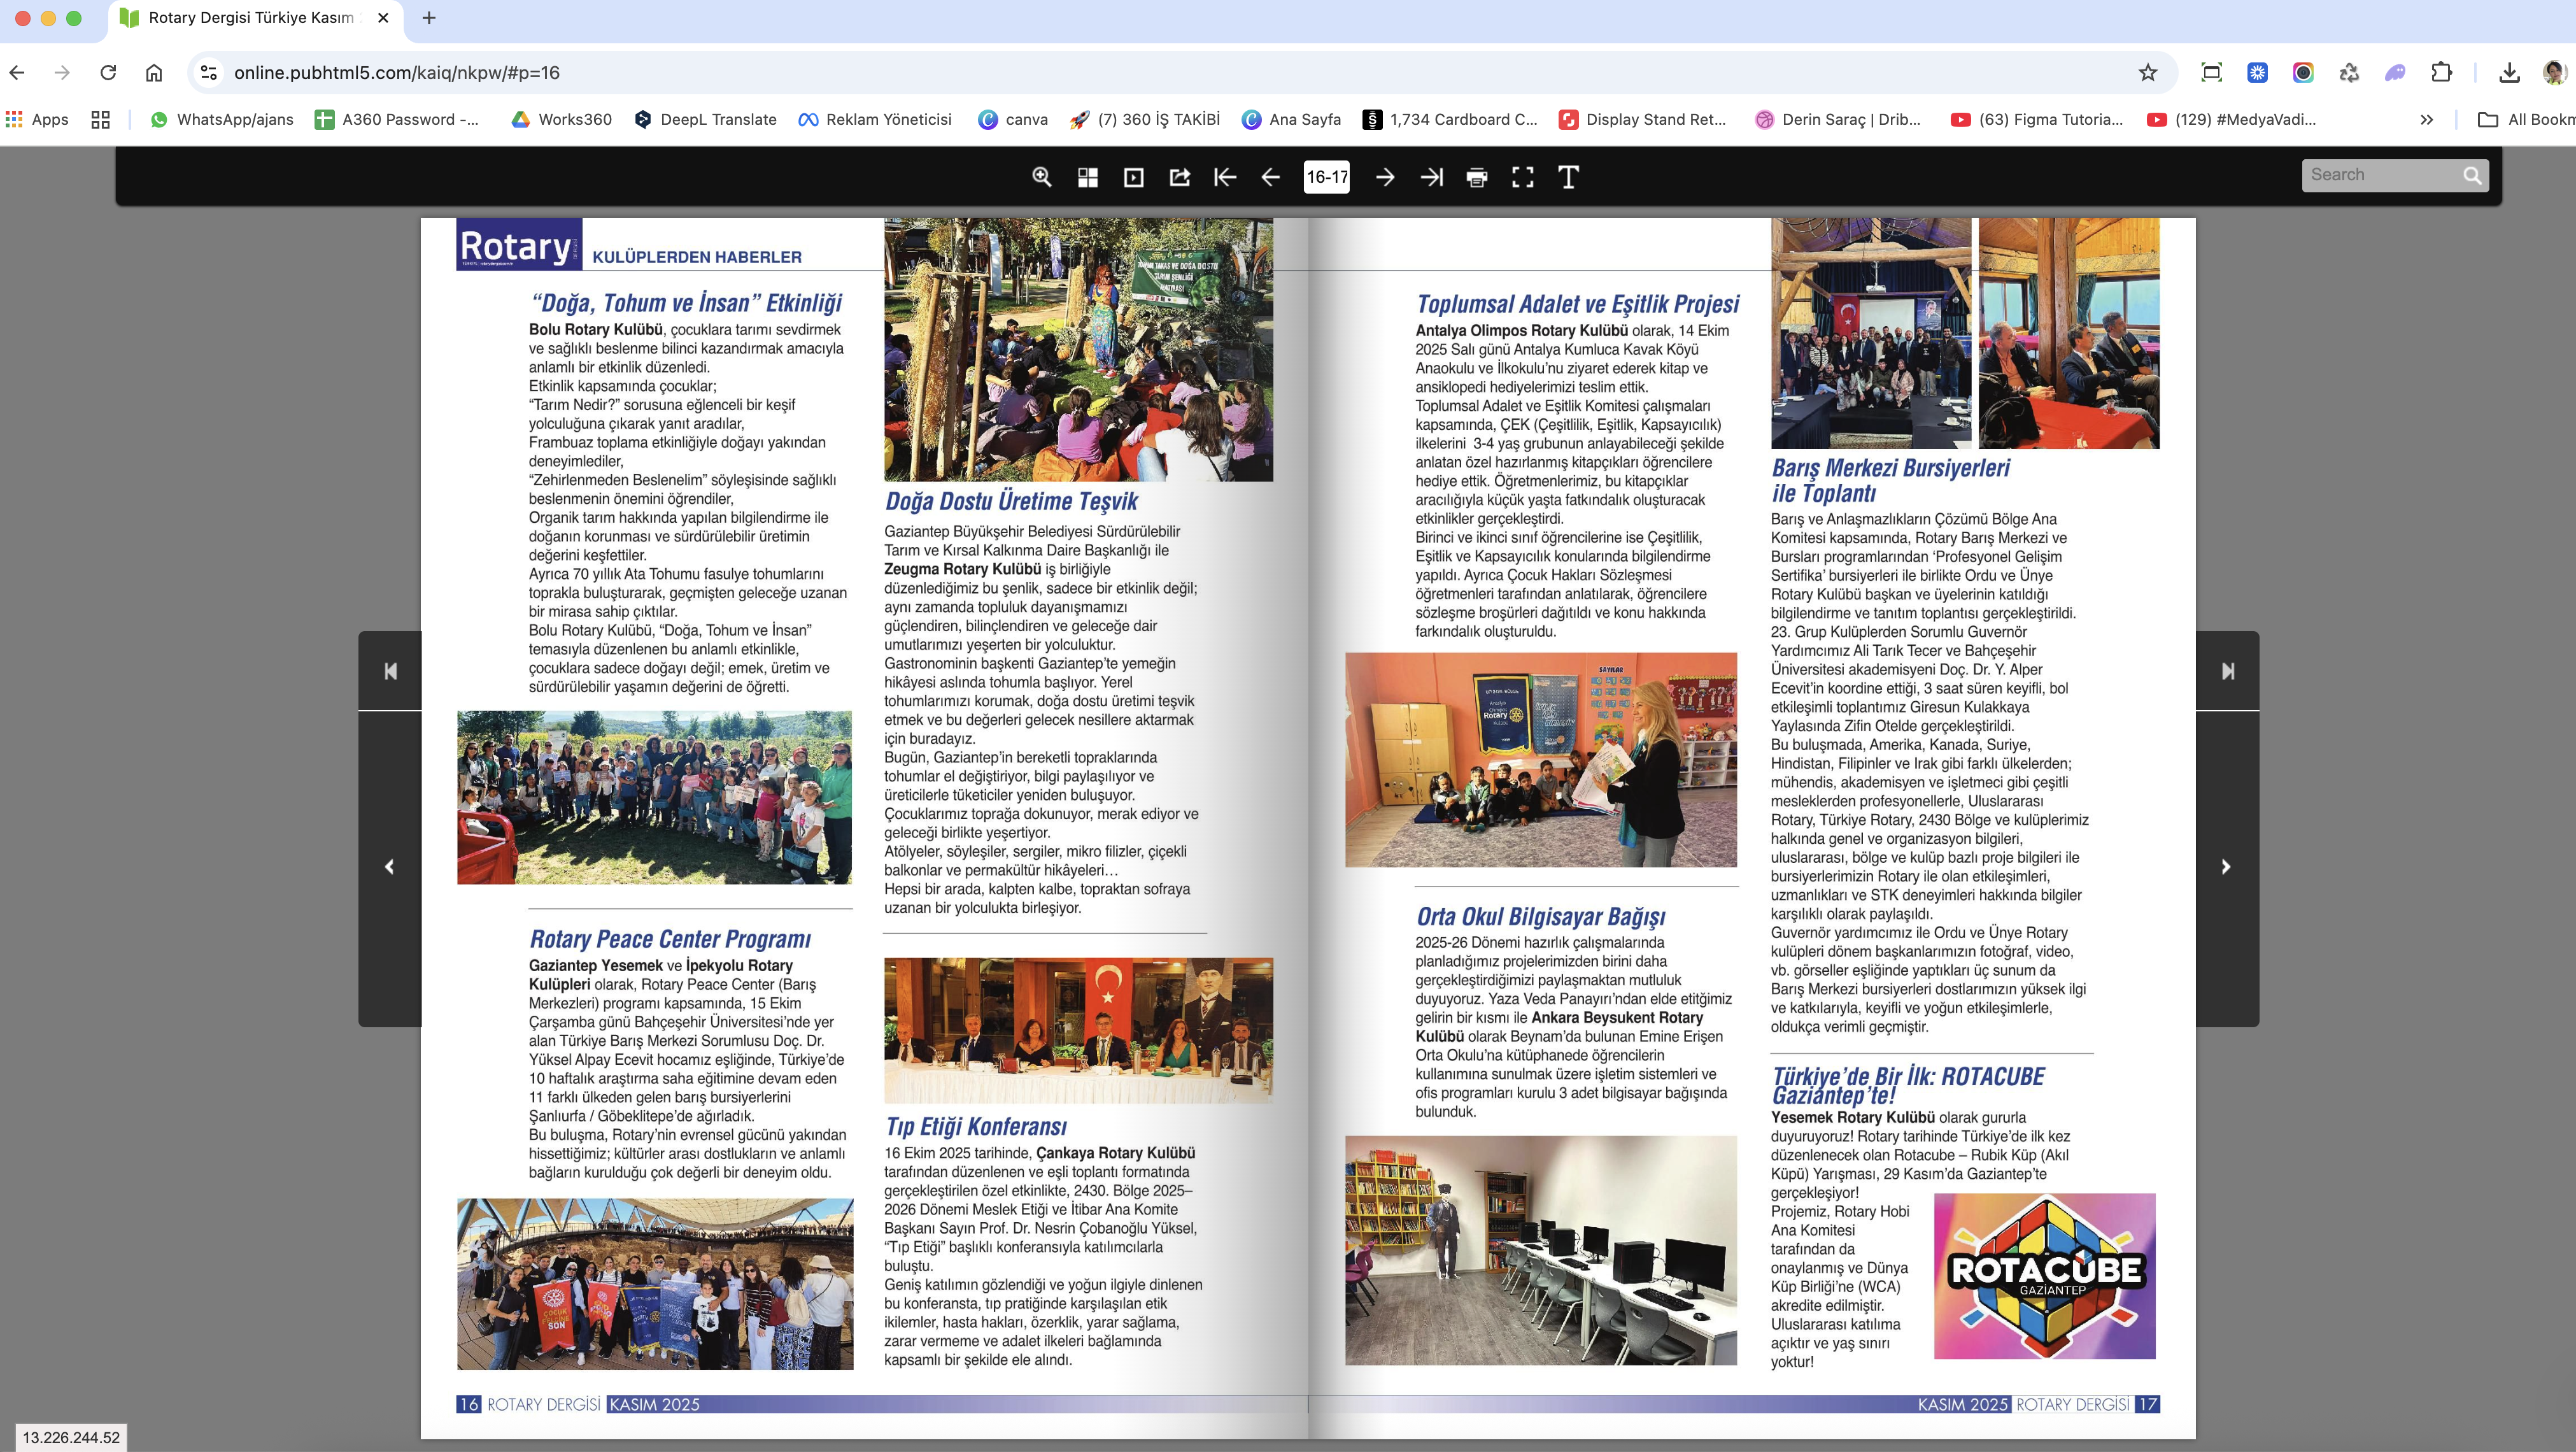Jump to first page icon
The image size is (2576, 1452).
[1225, 177]
